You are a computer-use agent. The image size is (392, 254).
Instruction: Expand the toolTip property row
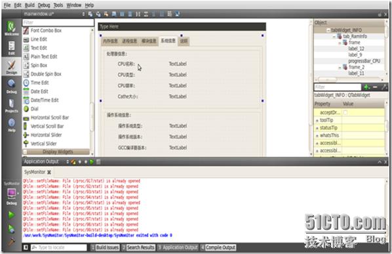317,121
